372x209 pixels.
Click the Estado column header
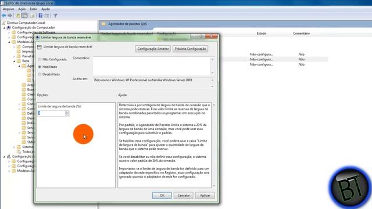262,34
